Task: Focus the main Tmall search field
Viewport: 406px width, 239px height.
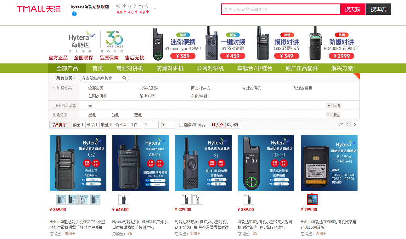Action: [281, 9]
